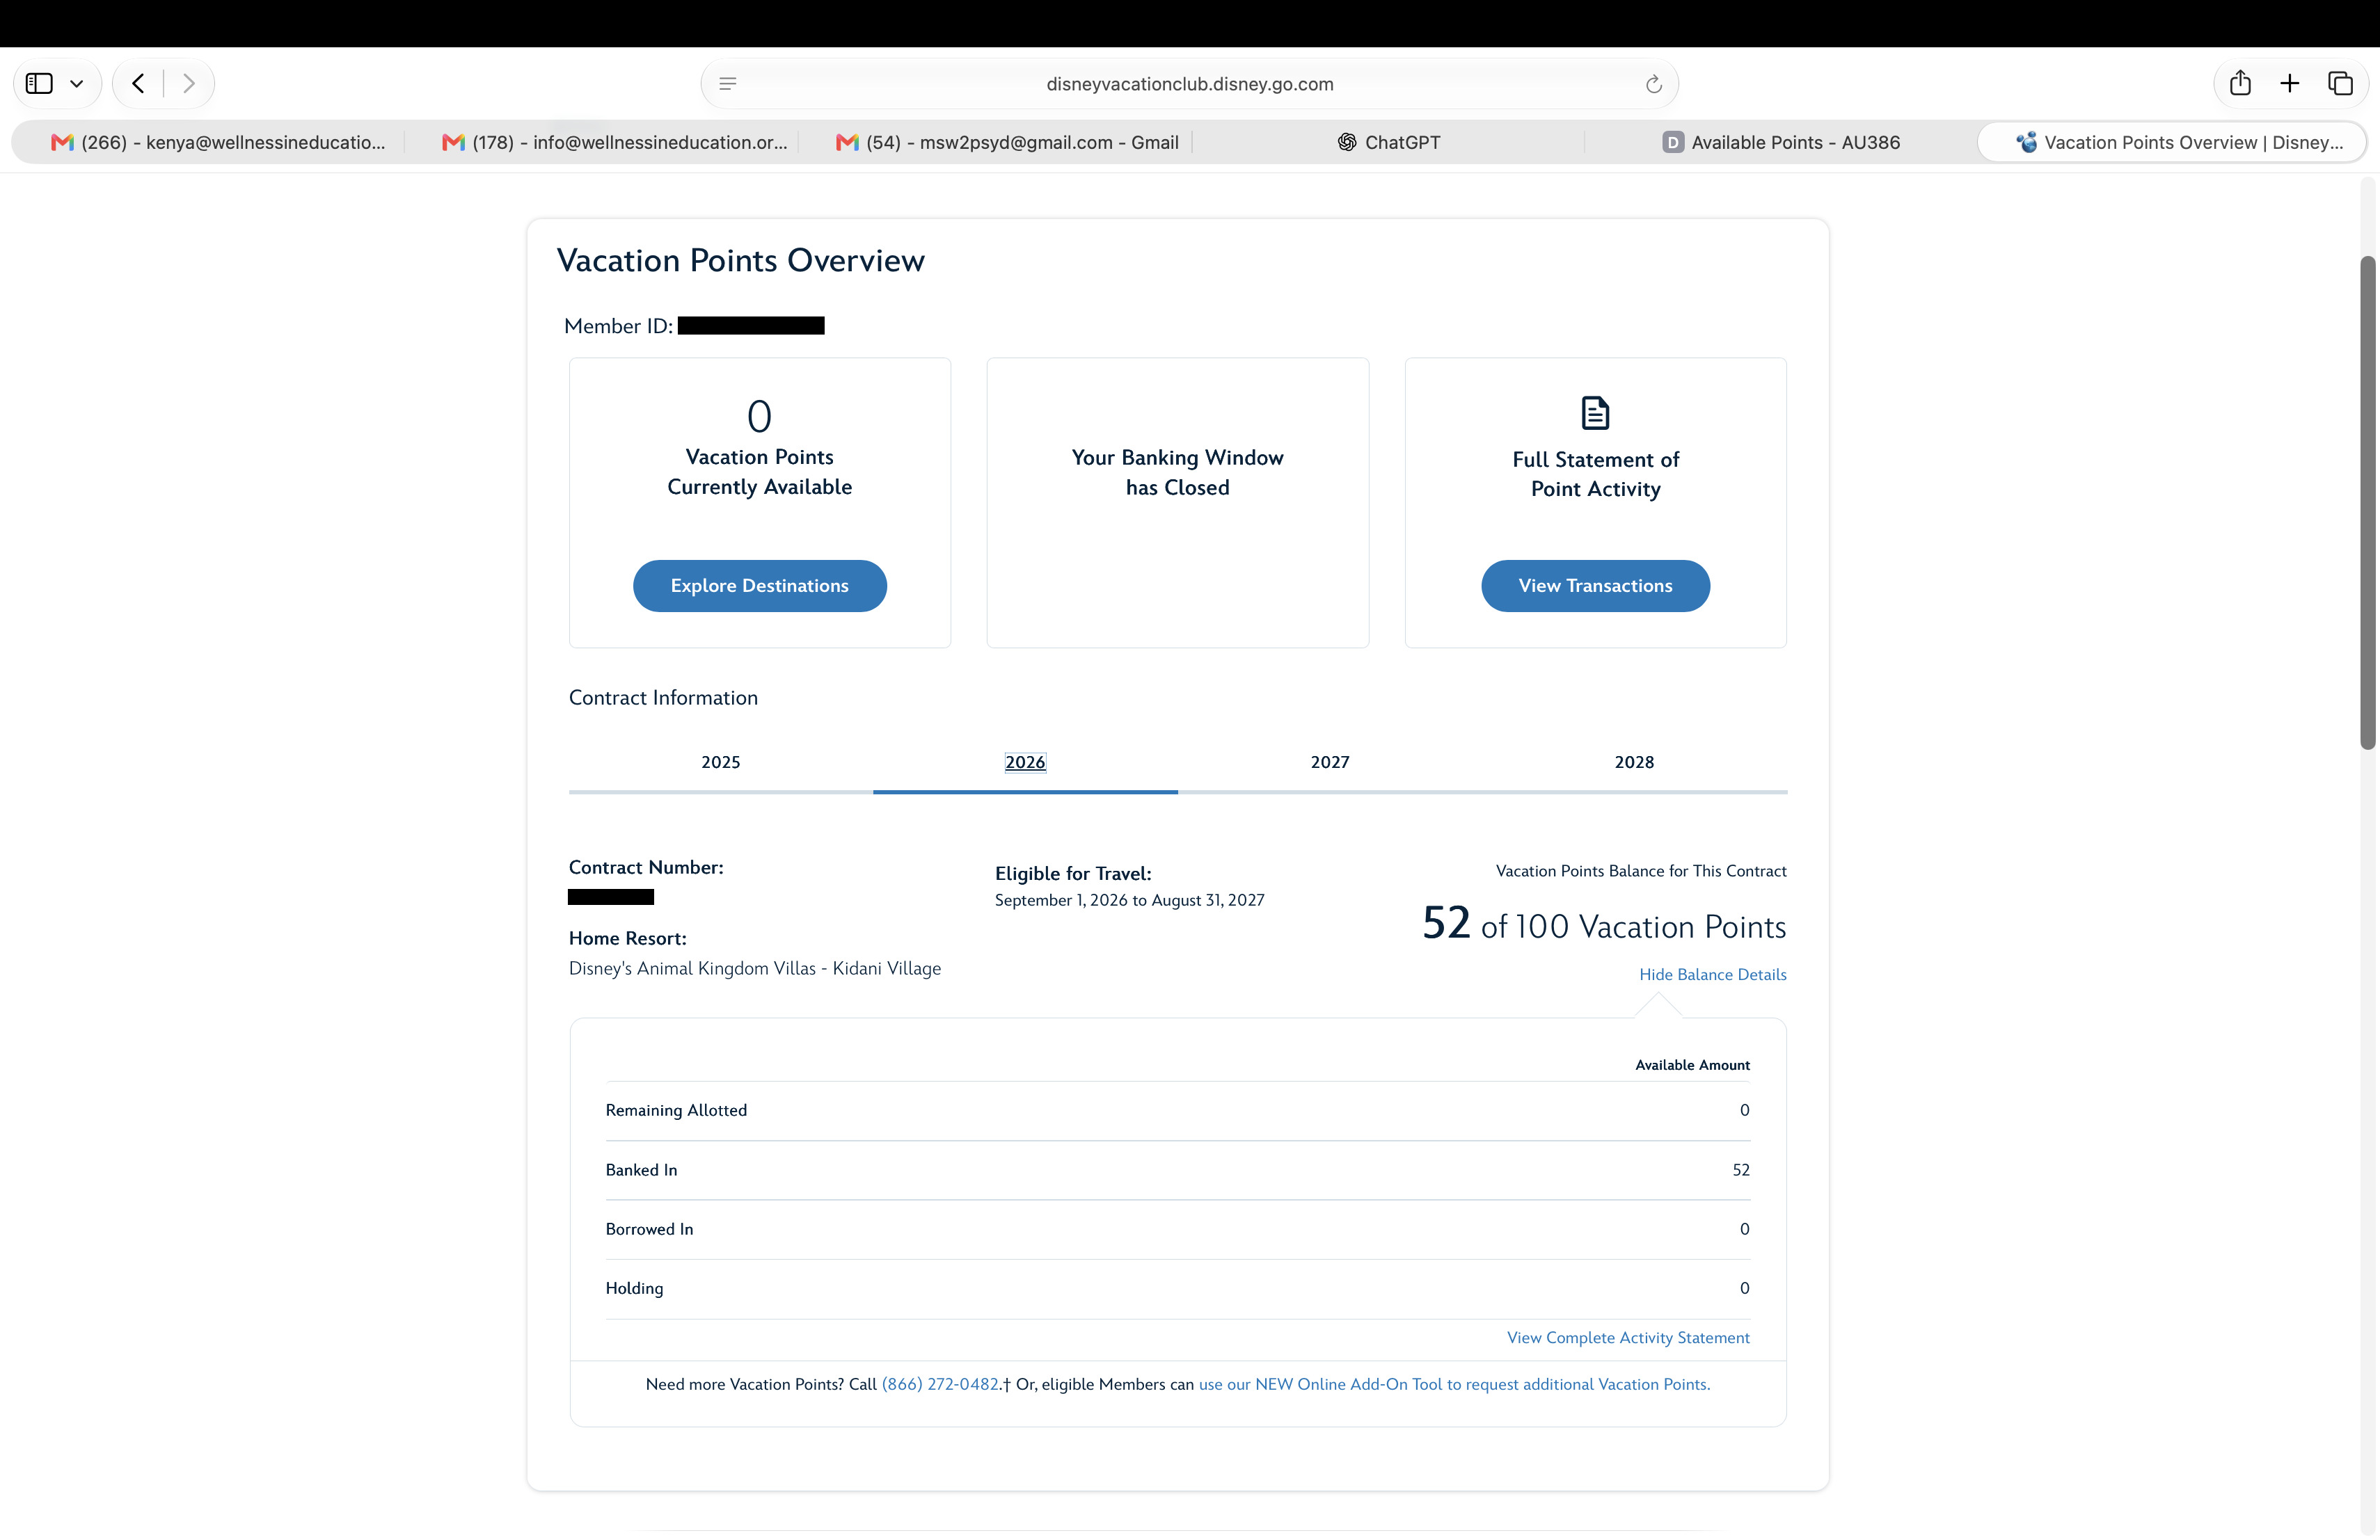The height and width of the screenshot is (1540, 2380).
Task: Click the Explore Destinations button
Action: 759,586
